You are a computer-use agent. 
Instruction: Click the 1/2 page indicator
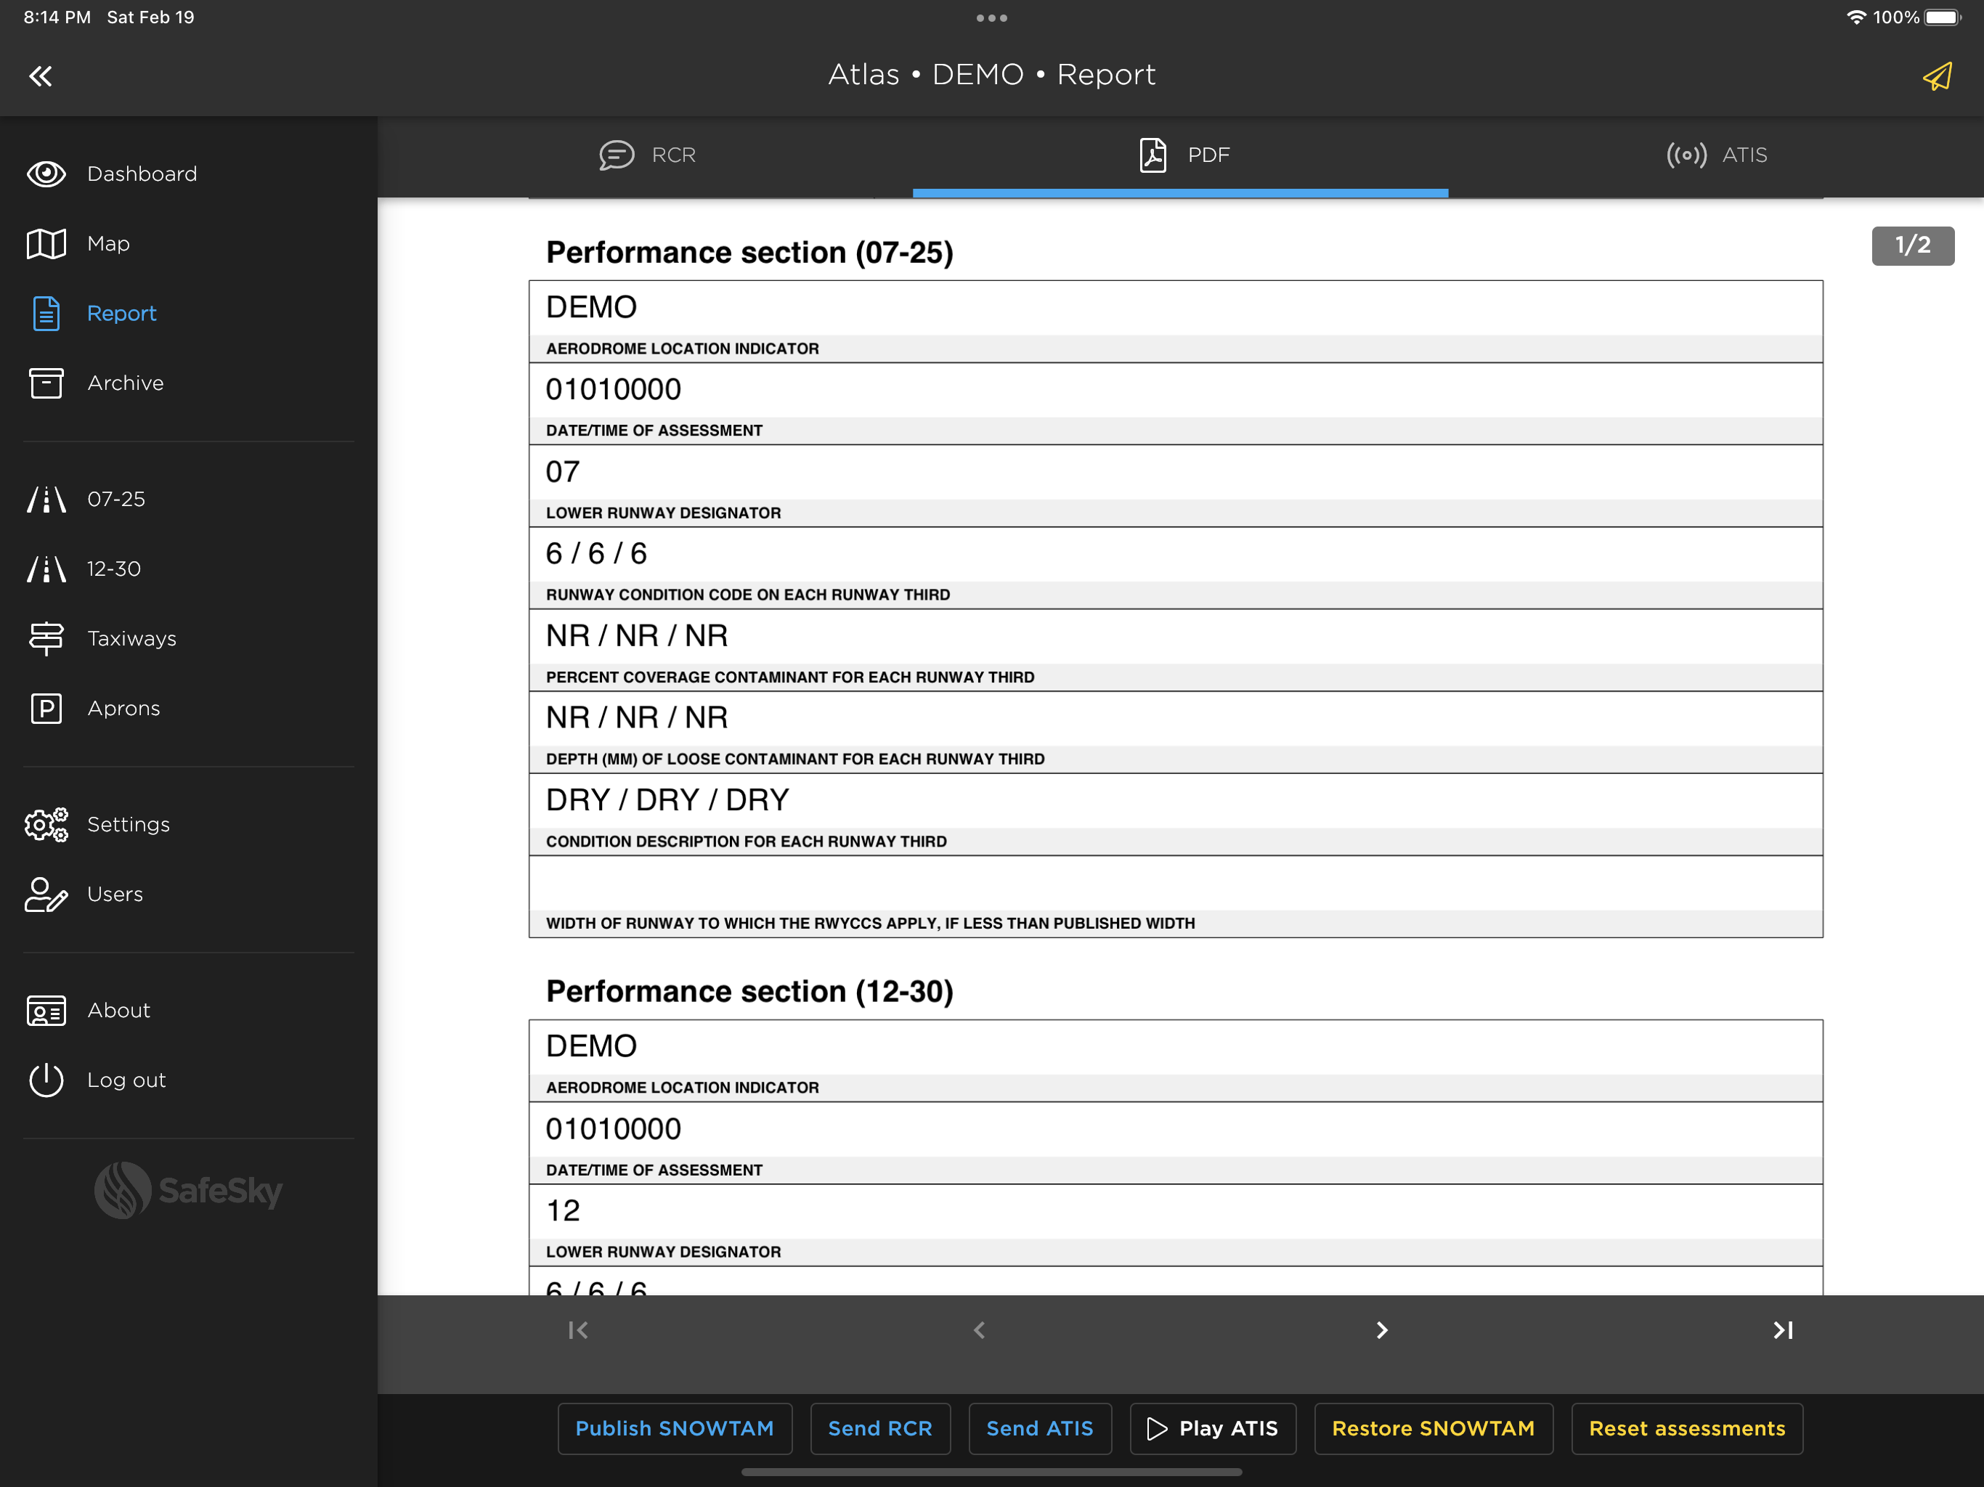(1911, 245)
